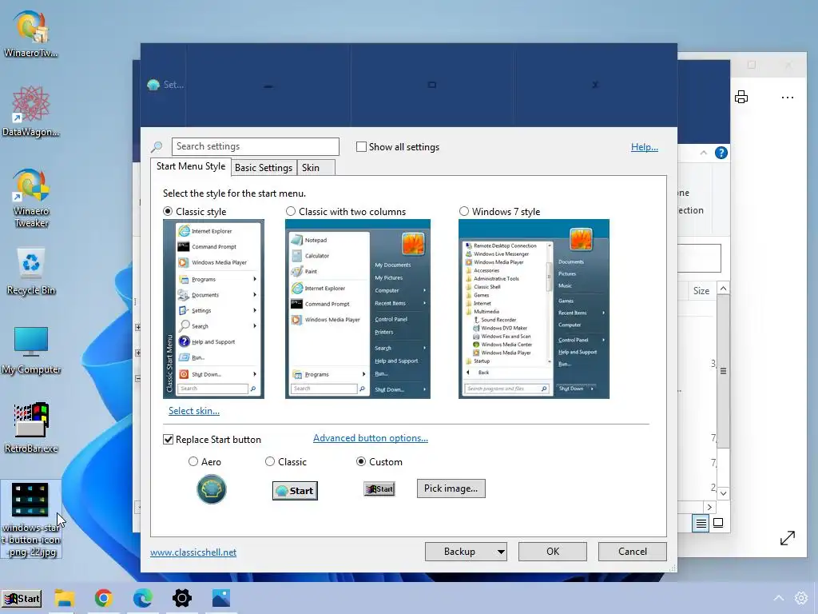Viewport: 818px width, 614px height.
Task: Select Classic style radio button
Action: coord(168,211)
